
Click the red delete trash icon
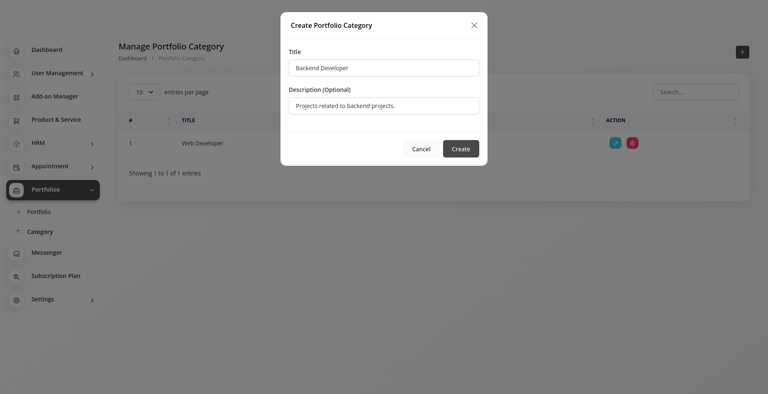(x=632, y=143)
